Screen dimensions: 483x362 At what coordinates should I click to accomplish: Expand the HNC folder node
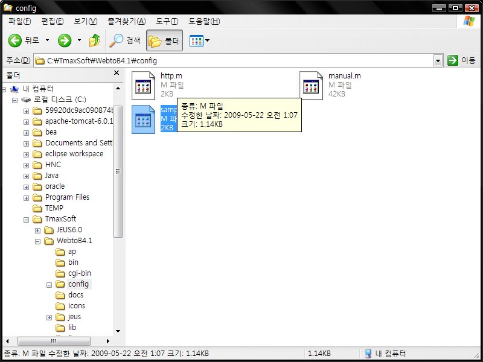pos(26,165)
